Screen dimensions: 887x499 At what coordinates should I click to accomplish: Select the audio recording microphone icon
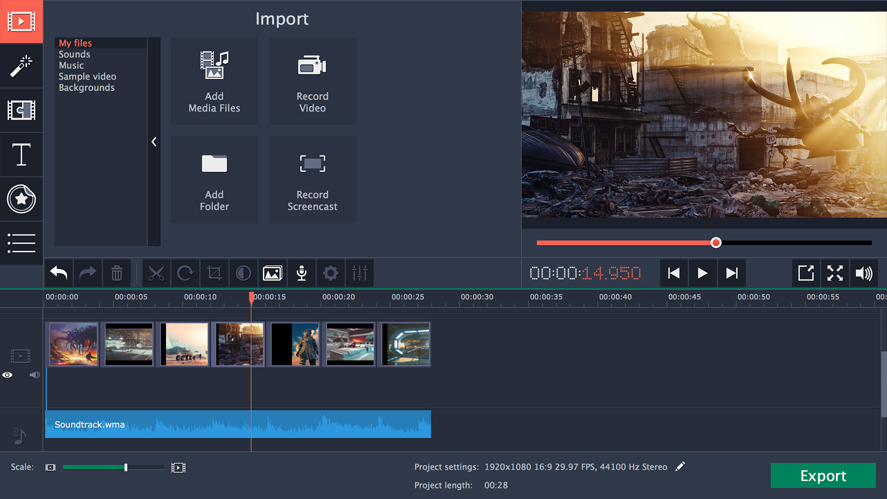[x=302, y=272]
